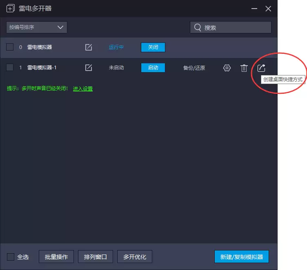Follow the 进入设置 link
307x270 pixels.
pyautogui.click(x=83, y=89)
